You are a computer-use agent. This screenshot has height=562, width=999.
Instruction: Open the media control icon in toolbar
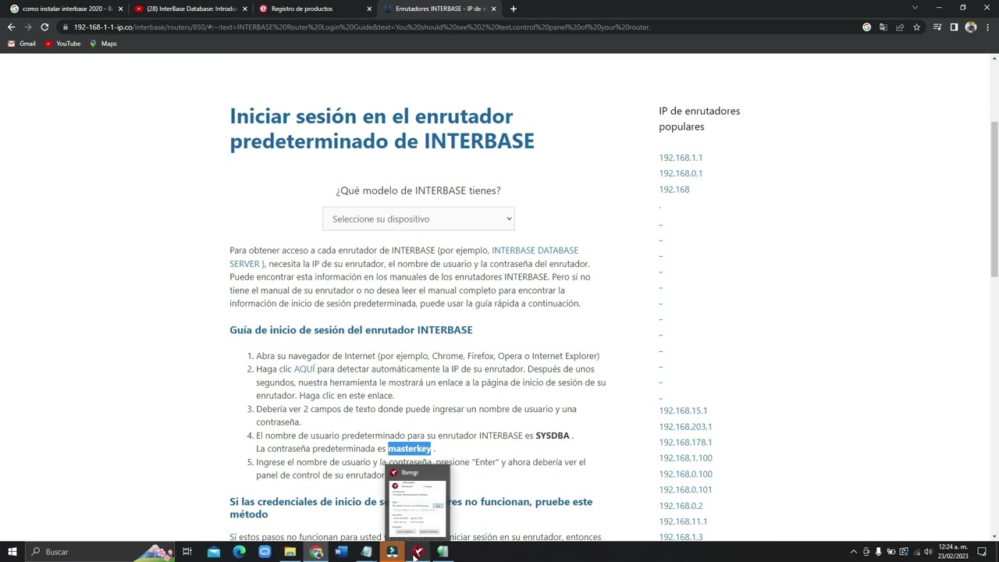937,27
